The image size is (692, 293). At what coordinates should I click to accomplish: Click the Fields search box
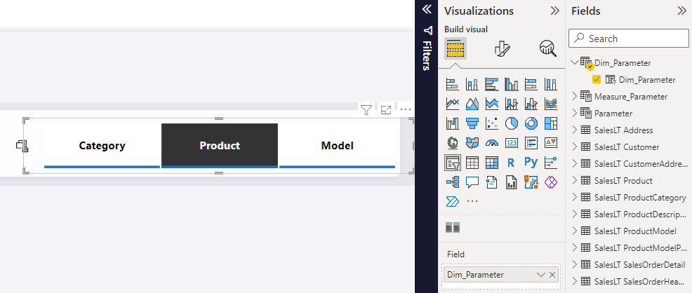(629, 39)
